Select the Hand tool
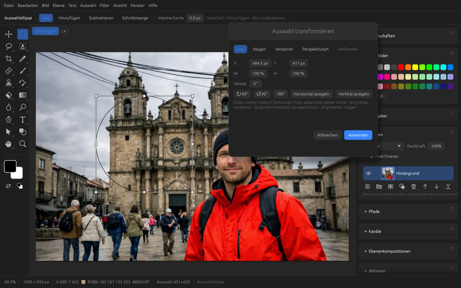 click(x=9, y=144)
